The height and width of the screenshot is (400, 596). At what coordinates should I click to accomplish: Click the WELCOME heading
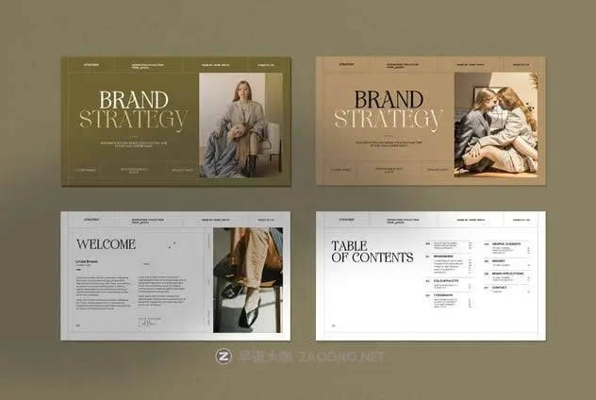[106, 244]
